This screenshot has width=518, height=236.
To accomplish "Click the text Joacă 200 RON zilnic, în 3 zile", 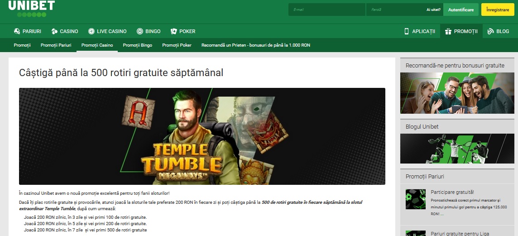I will pos(85,217).
